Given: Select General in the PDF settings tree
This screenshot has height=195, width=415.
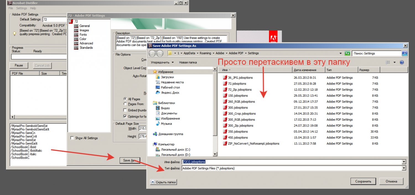Looking at the screenshot, I should pos(84,26).
